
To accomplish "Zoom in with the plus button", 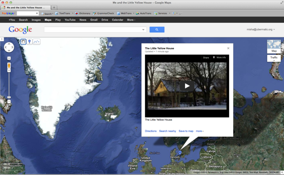I will point(9,58).
